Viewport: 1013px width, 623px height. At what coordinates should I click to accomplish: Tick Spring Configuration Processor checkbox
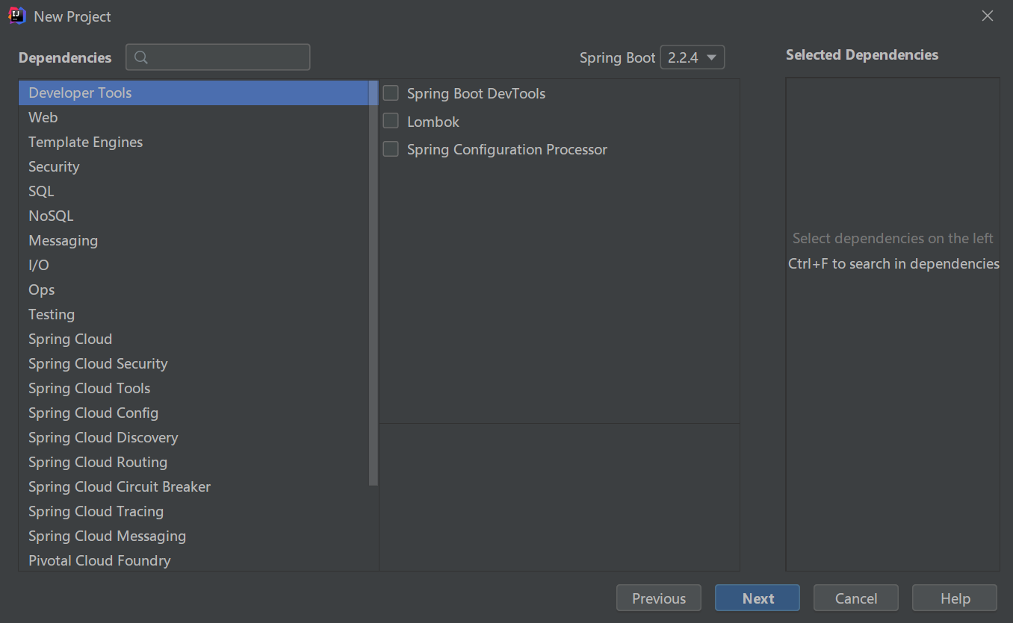pyautogui.click(x=391, y=149)
